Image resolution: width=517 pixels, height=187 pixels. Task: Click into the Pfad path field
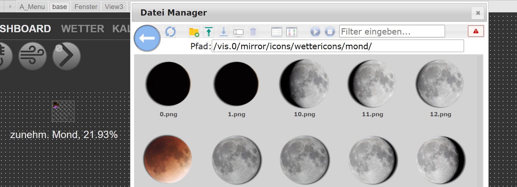coord(338,46)
